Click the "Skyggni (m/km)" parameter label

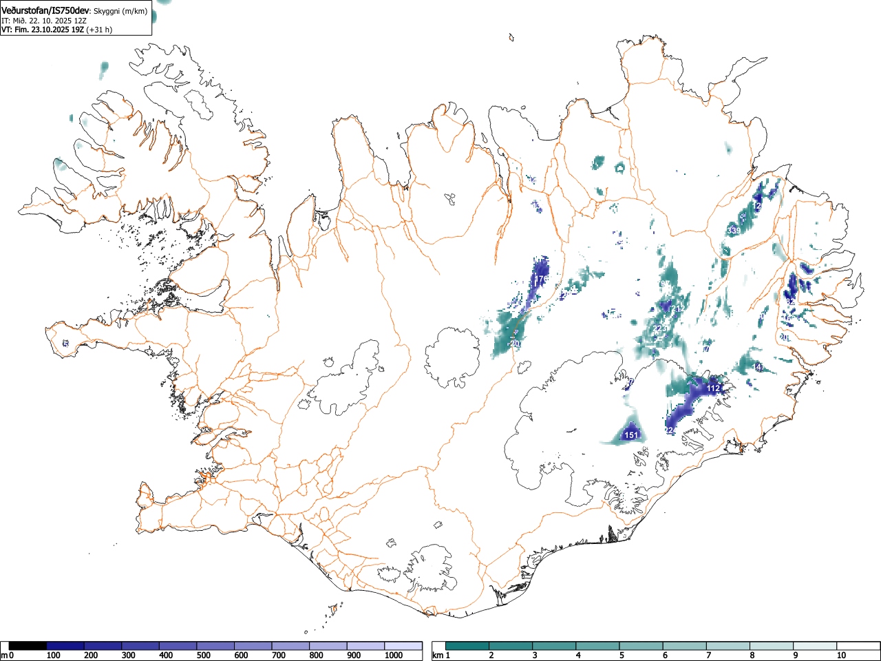pos(120,12)
